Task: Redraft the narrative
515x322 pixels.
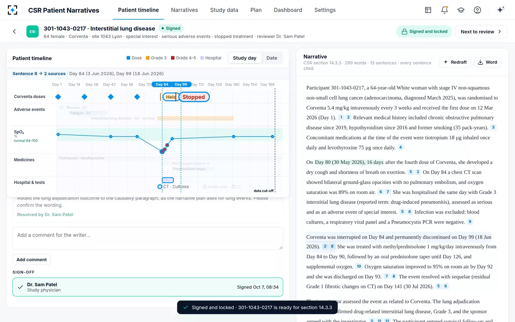Action: point(455,62)
